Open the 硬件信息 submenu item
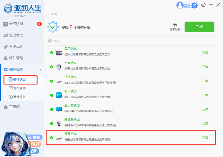 tap(19, 97)
